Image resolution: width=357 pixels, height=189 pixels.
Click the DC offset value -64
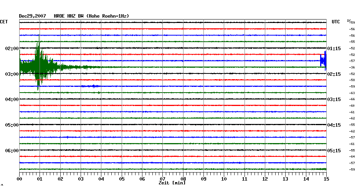pos(352,156)
